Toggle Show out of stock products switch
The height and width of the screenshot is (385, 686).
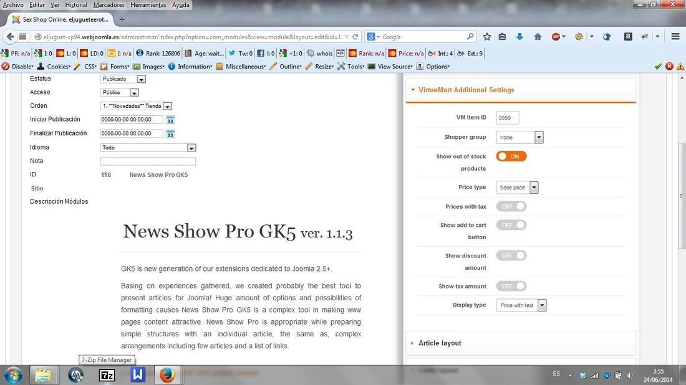click(x=511, y=156)
